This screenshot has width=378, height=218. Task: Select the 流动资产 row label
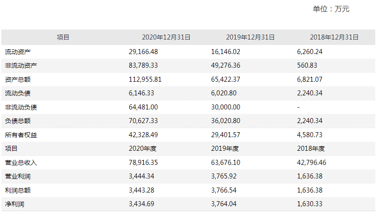pyautogui.click(x=18, y=52)
